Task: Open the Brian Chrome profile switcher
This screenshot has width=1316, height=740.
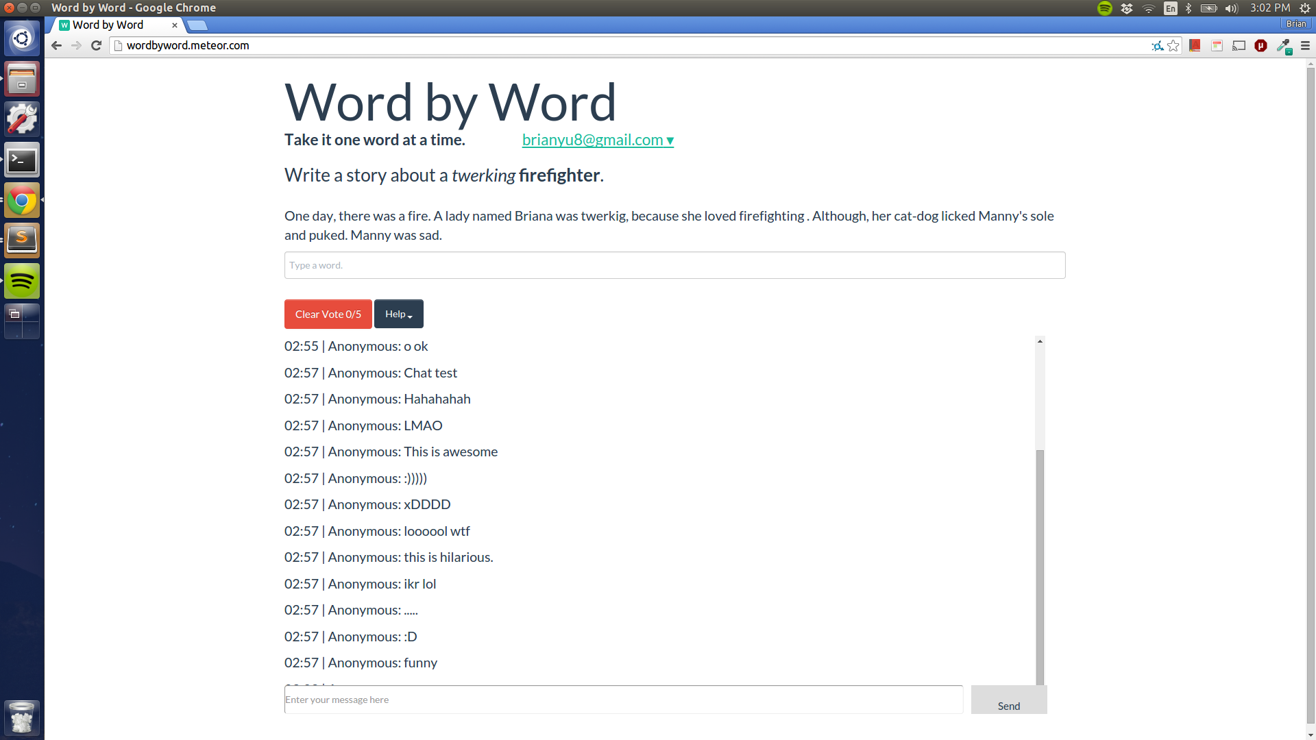Action: pos(1295,24)
